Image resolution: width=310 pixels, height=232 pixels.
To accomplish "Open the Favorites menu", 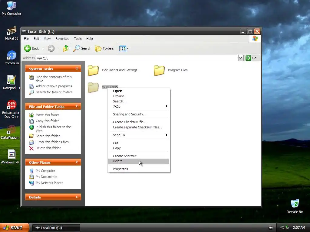I will 62,39.
